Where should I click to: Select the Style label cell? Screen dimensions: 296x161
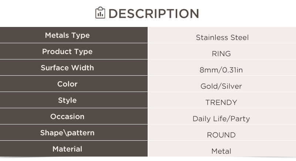pyautogui.click(x=74, y=100)
